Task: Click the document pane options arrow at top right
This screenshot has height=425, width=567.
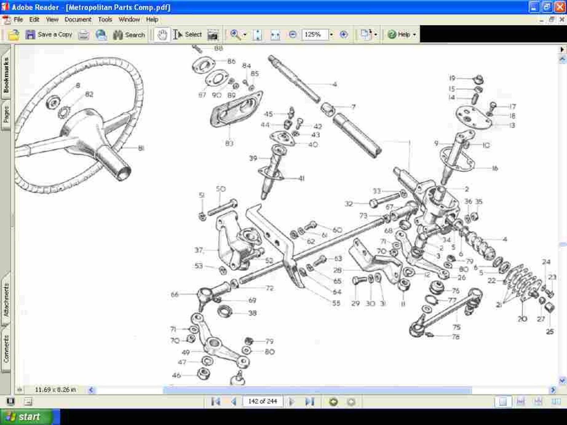Action: point(562,50)
